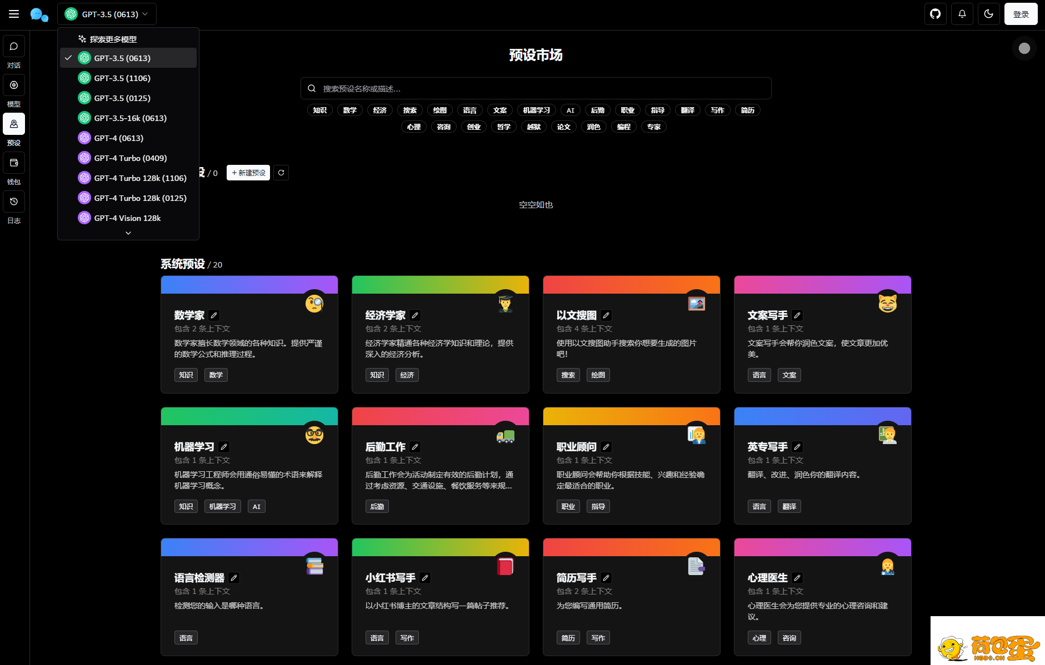
Task: Edit the 英专写手 preset pencil icon
Action: click(x=797, y=447)
